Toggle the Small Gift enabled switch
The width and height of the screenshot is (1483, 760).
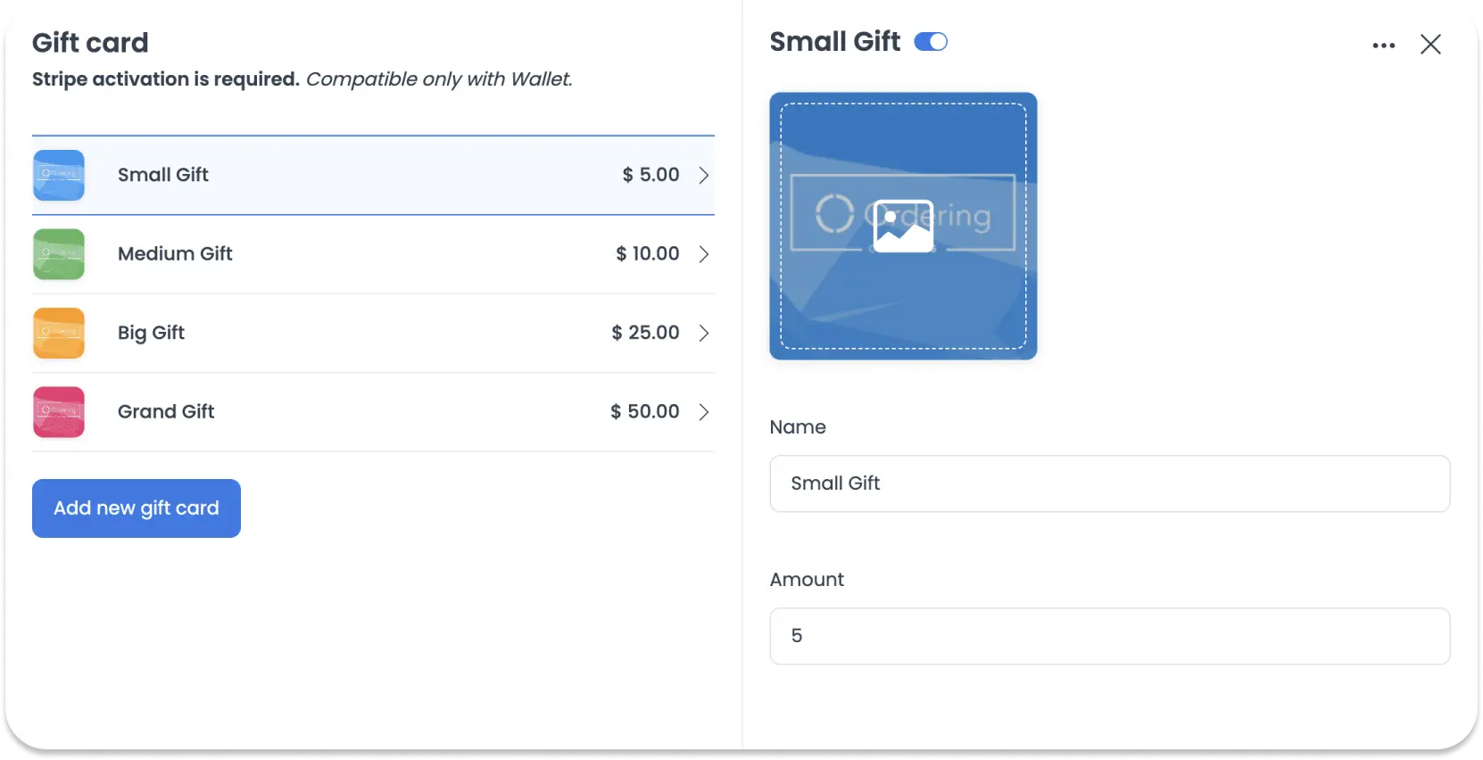pos(931,42)
